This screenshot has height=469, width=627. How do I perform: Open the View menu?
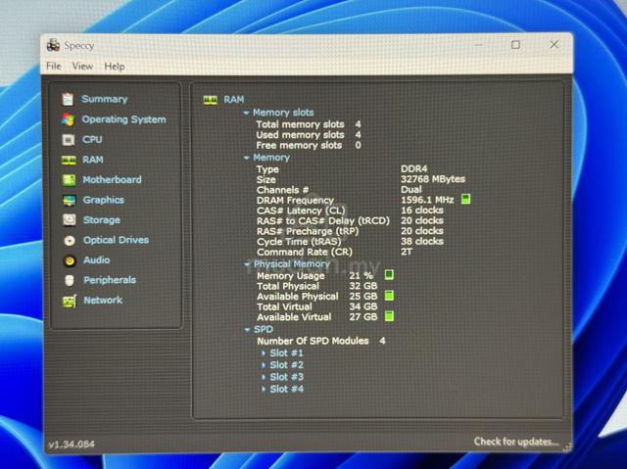pyautogui.click(x=82, y=67)
